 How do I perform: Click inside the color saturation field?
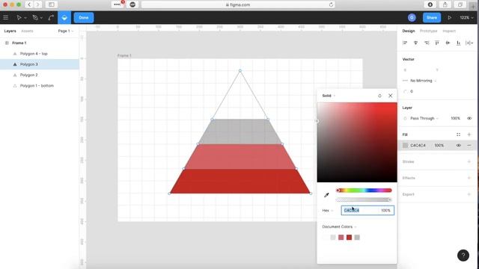(357, 142)
